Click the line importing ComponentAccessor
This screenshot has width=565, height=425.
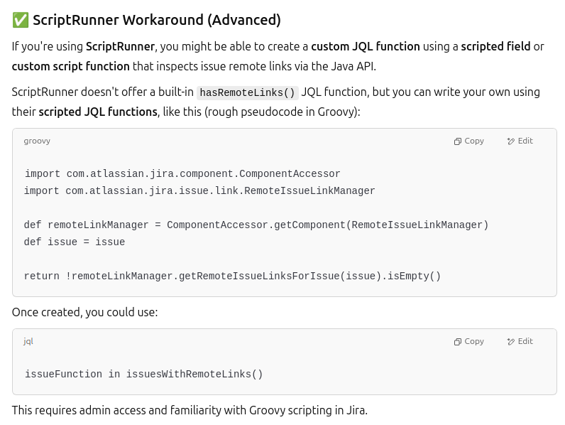pyautogui.click(x=182, y=173)
